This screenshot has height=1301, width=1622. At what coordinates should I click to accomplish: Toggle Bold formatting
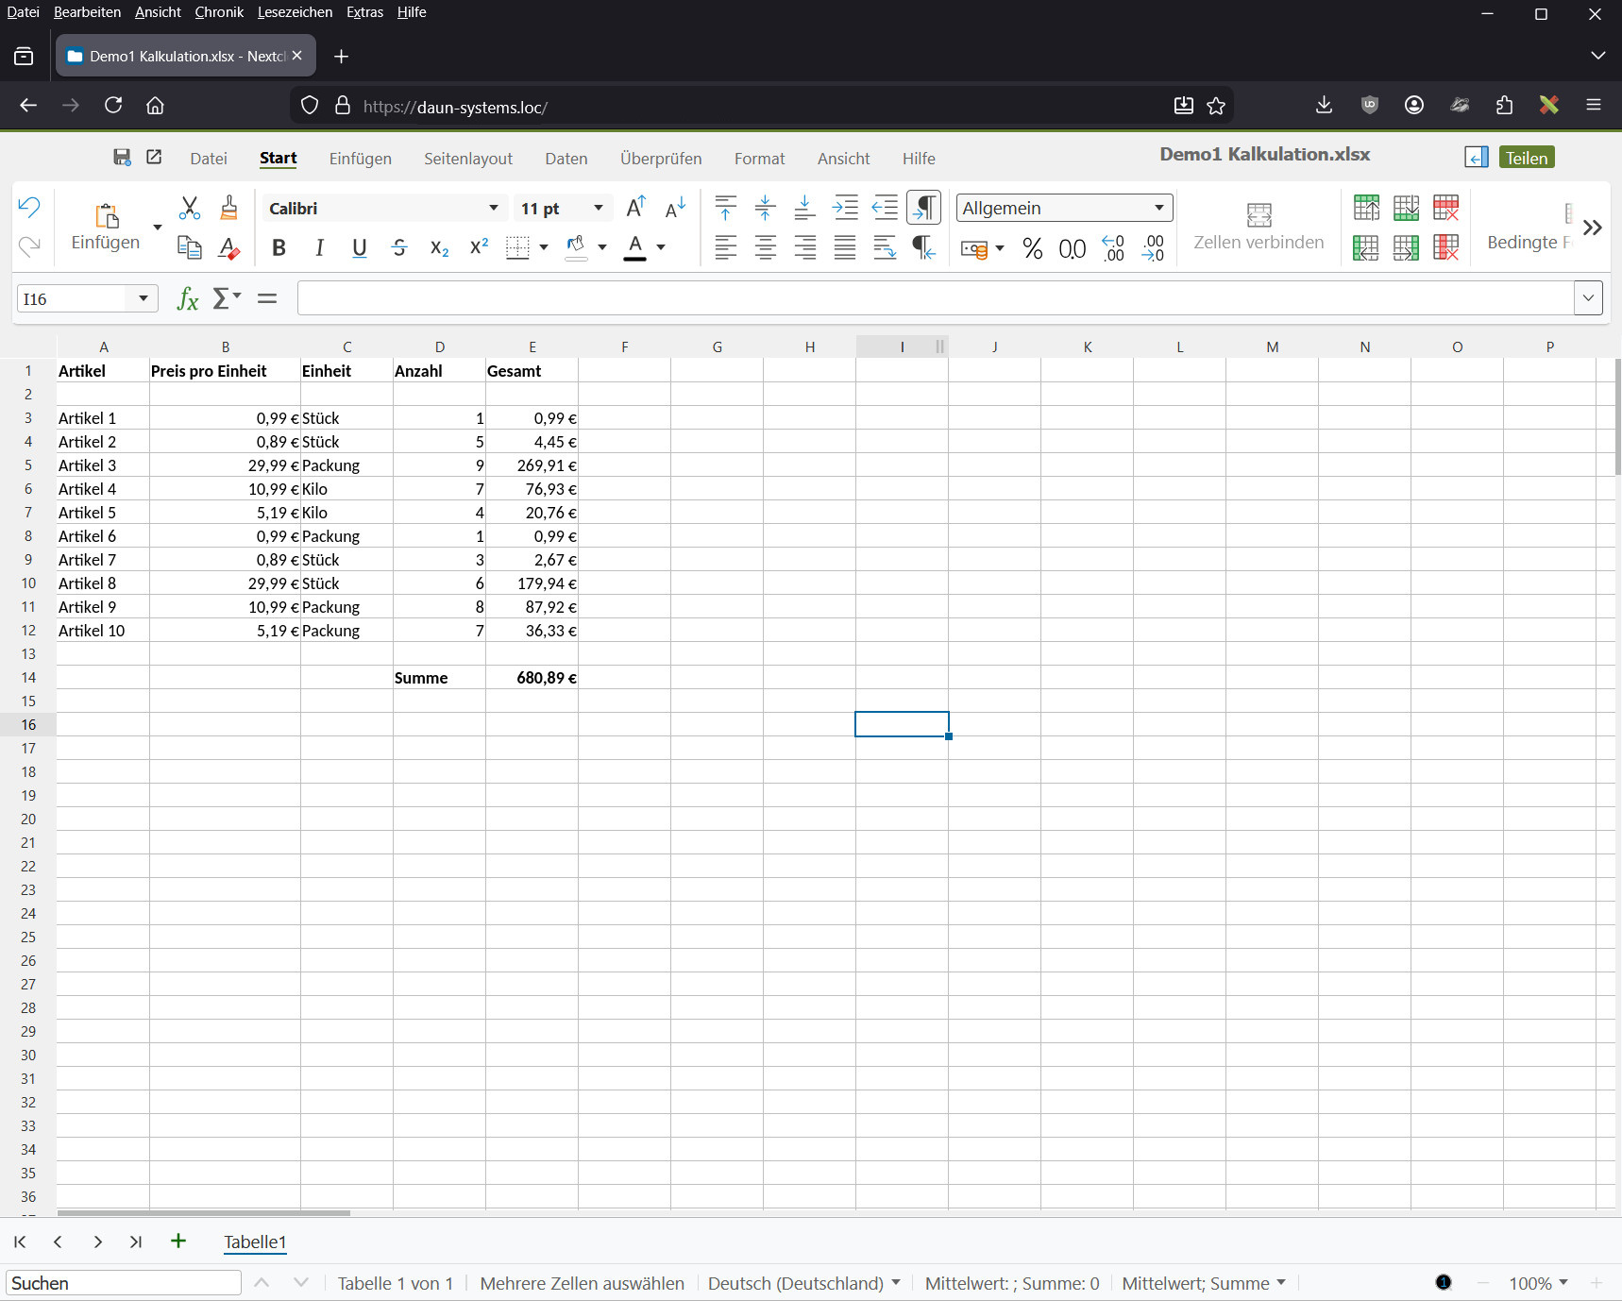click(279, 247)
